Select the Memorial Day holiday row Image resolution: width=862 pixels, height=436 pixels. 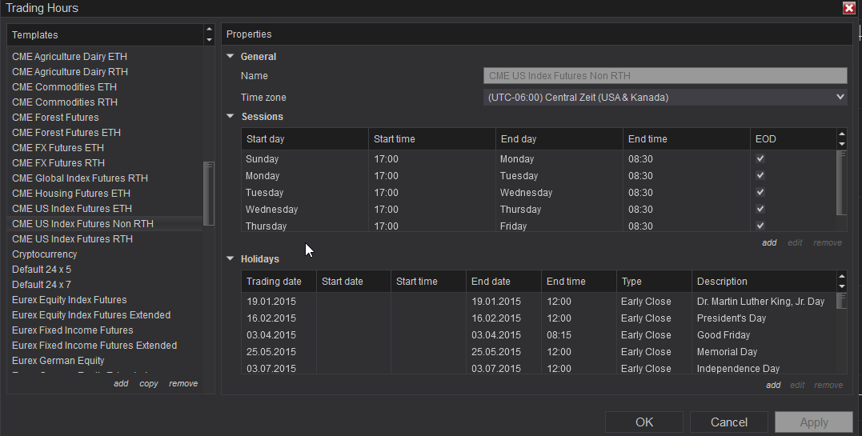[x=539, y=352]
